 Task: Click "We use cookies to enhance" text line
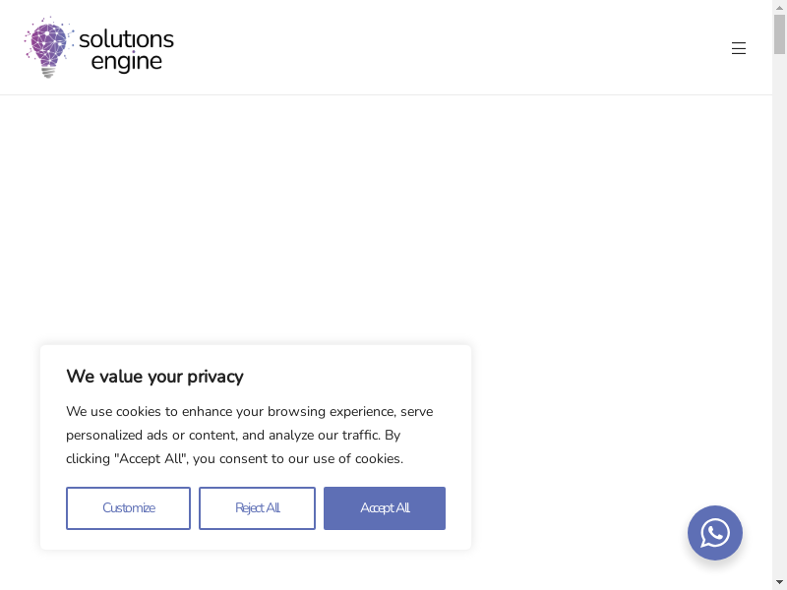[157, 411]
